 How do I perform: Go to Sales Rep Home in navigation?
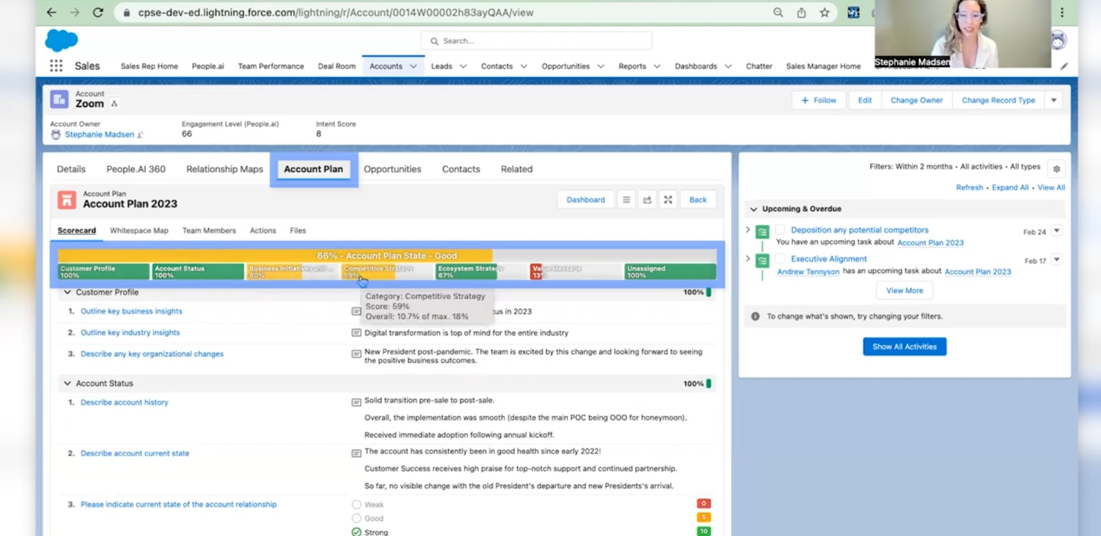[x=149, y=66]
